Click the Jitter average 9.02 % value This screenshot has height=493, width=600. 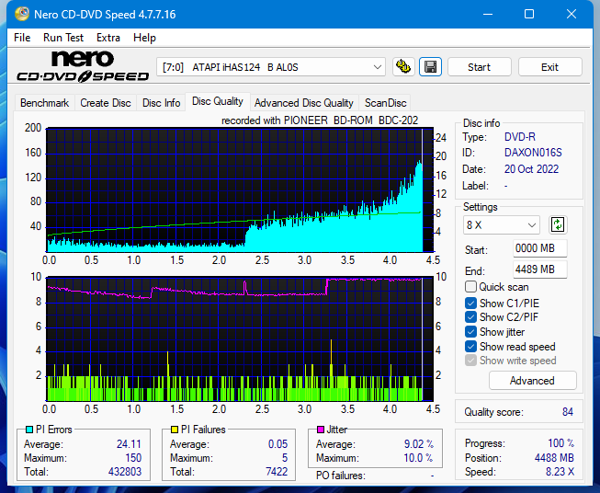coord(419,444)
